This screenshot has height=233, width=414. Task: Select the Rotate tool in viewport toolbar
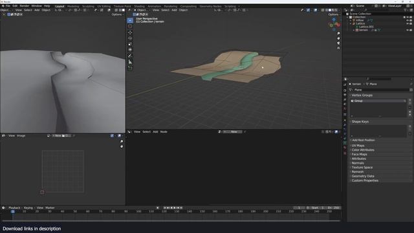point(130,38)
